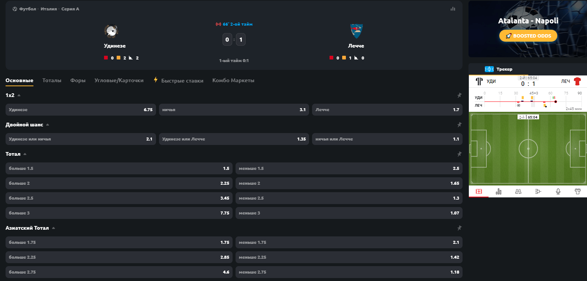Open Италия breadcrumb link
This screenshot has width=587, height=281.
point(49,9)
